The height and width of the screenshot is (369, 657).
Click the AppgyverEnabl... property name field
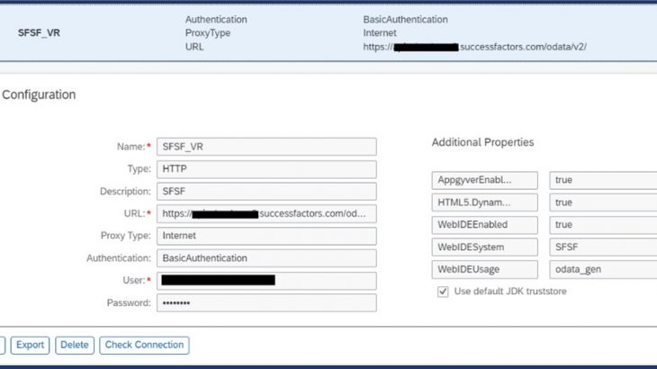coord(485,180)
